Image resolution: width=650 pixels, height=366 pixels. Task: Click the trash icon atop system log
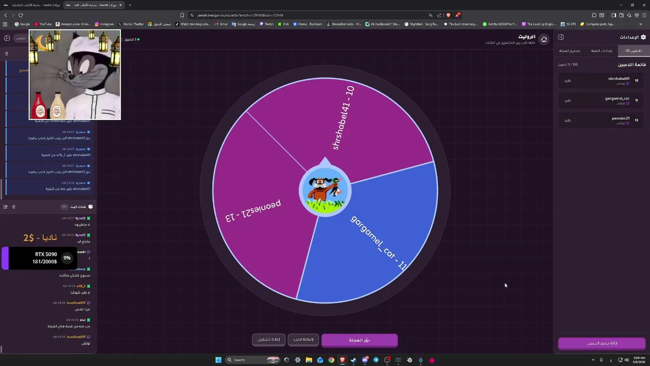coord(7,53)
